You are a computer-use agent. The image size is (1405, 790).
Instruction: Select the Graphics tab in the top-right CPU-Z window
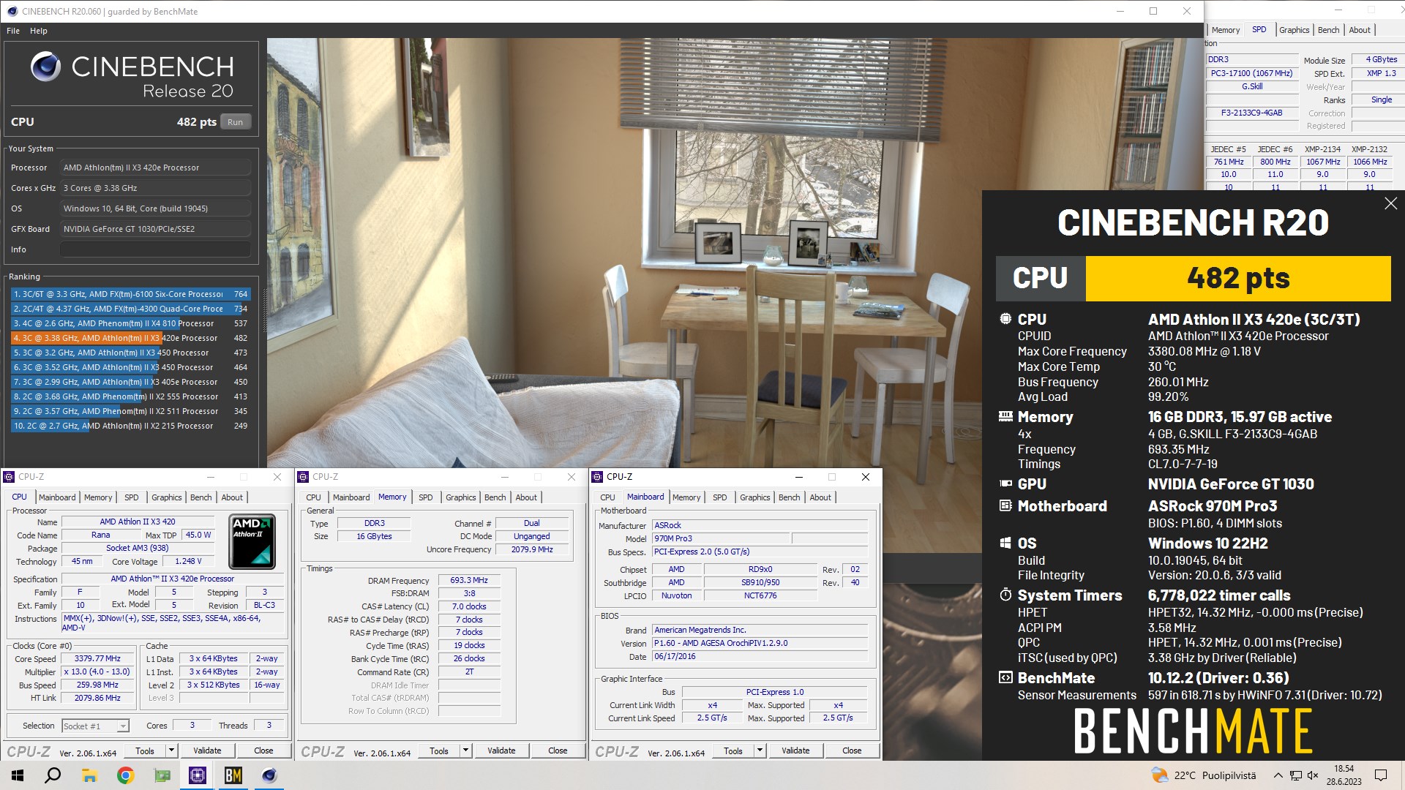pyautogui.click(x=1294, y=30)
